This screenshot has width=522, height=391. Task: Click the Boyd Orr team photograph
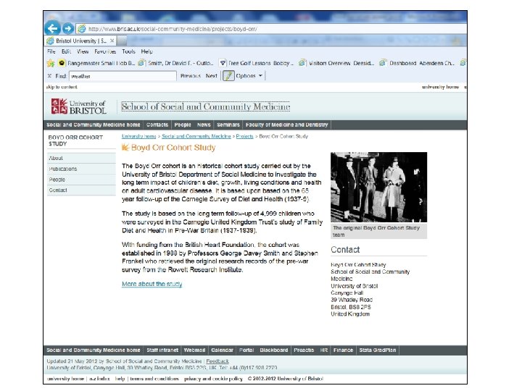pos(378,188)
